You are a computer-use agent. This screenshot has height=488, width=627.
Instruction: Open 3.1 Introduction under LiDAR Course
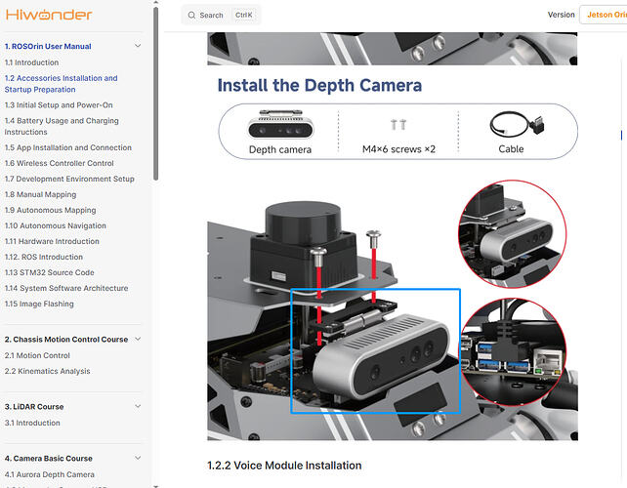[x=32, y=423]
